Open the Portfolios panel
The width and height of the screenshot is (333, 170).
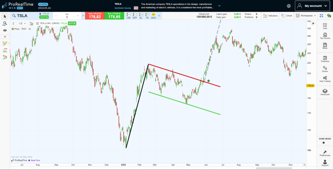325,59
